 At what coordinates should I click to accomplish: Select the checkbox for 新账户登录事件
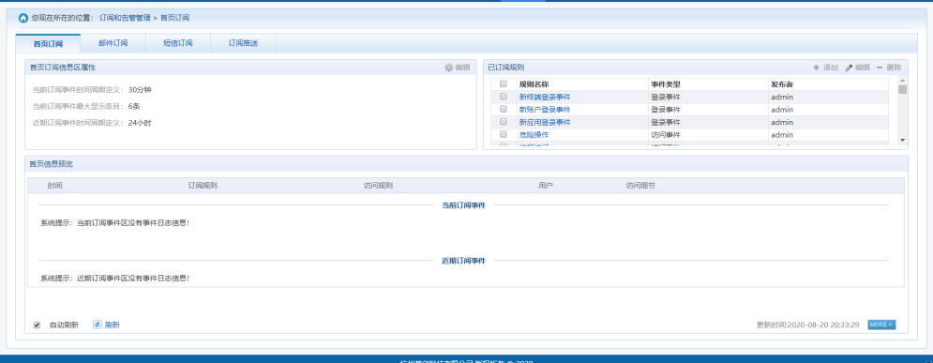click(x=504, y=110)
